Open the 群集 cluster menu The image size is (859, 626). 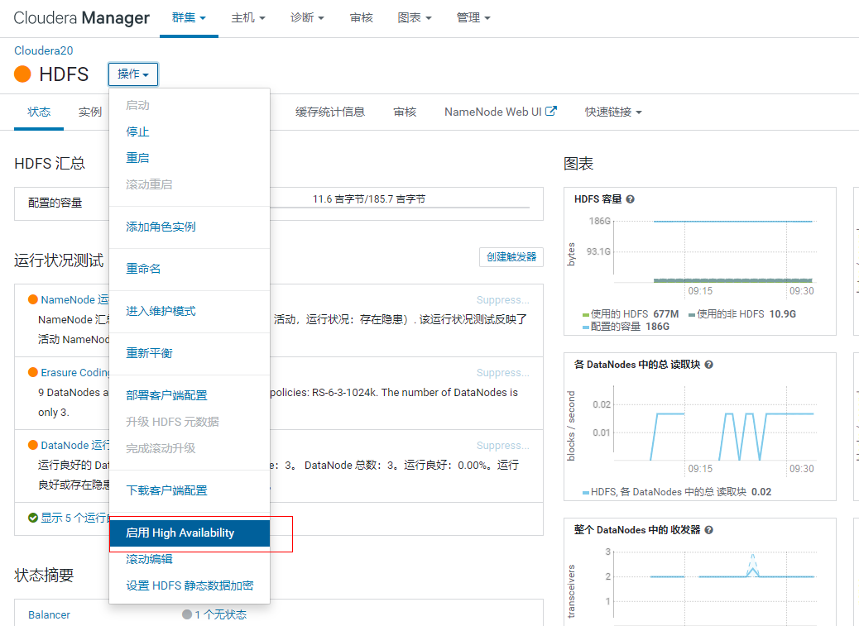(x=189, y=18)
